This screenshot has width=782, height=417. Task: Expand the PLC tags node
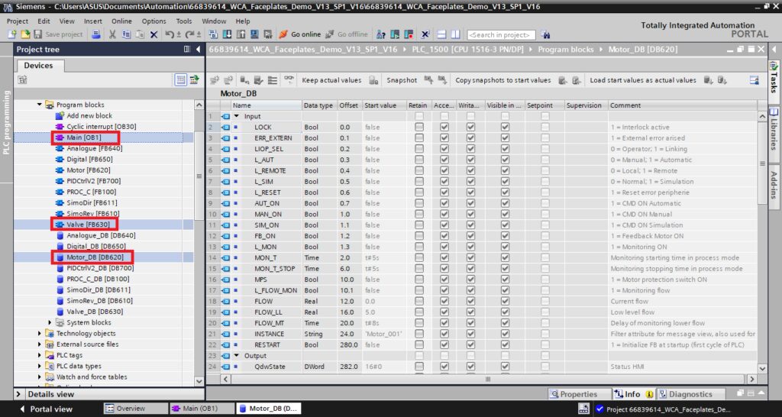tap(40, 355)
